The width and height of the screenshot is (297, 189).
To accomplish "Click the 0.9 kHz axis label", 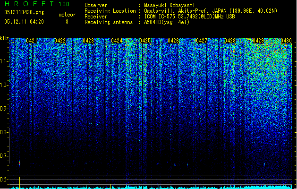I will 4,109.
